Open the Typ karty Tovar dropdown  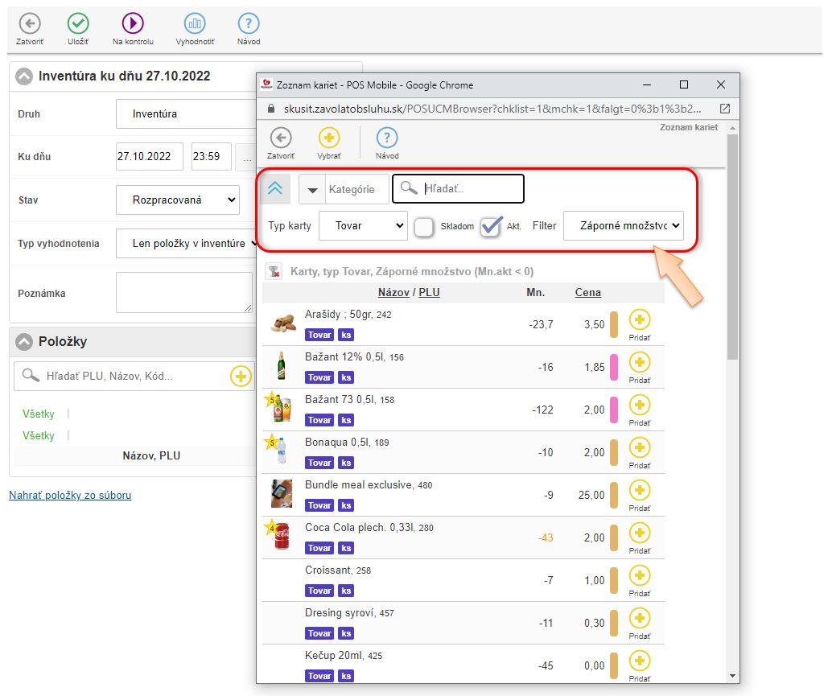coord(363,226)
